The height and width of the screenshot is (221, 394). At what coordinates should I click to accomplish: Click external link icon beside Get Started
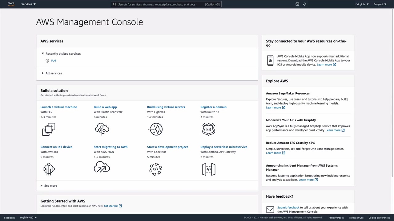(120, 206)
